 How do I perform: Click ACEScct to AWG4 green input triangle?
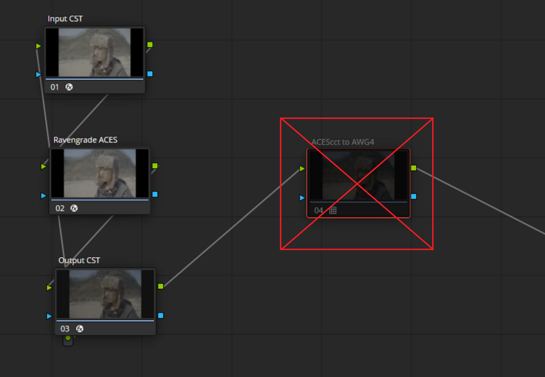pos(302,169)
